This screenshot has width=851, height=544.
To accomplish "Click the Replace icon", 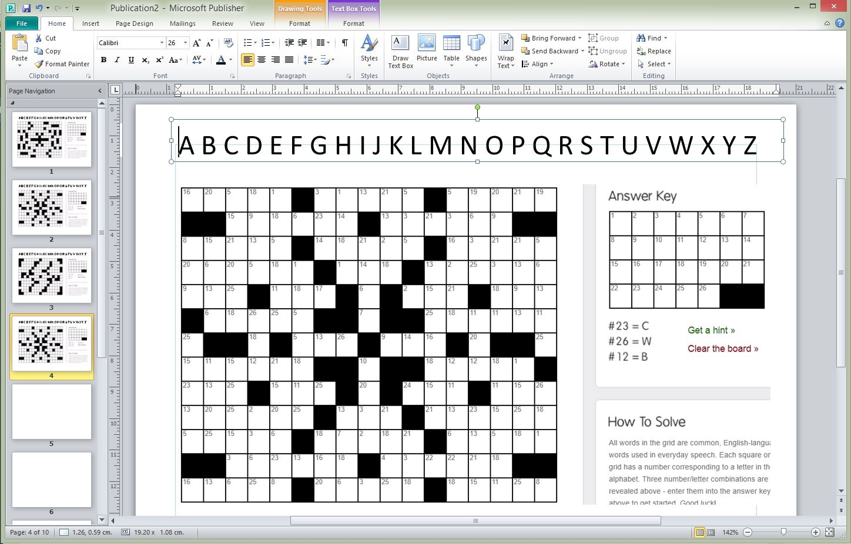I will pyautogui.click(x=654, y=50).
